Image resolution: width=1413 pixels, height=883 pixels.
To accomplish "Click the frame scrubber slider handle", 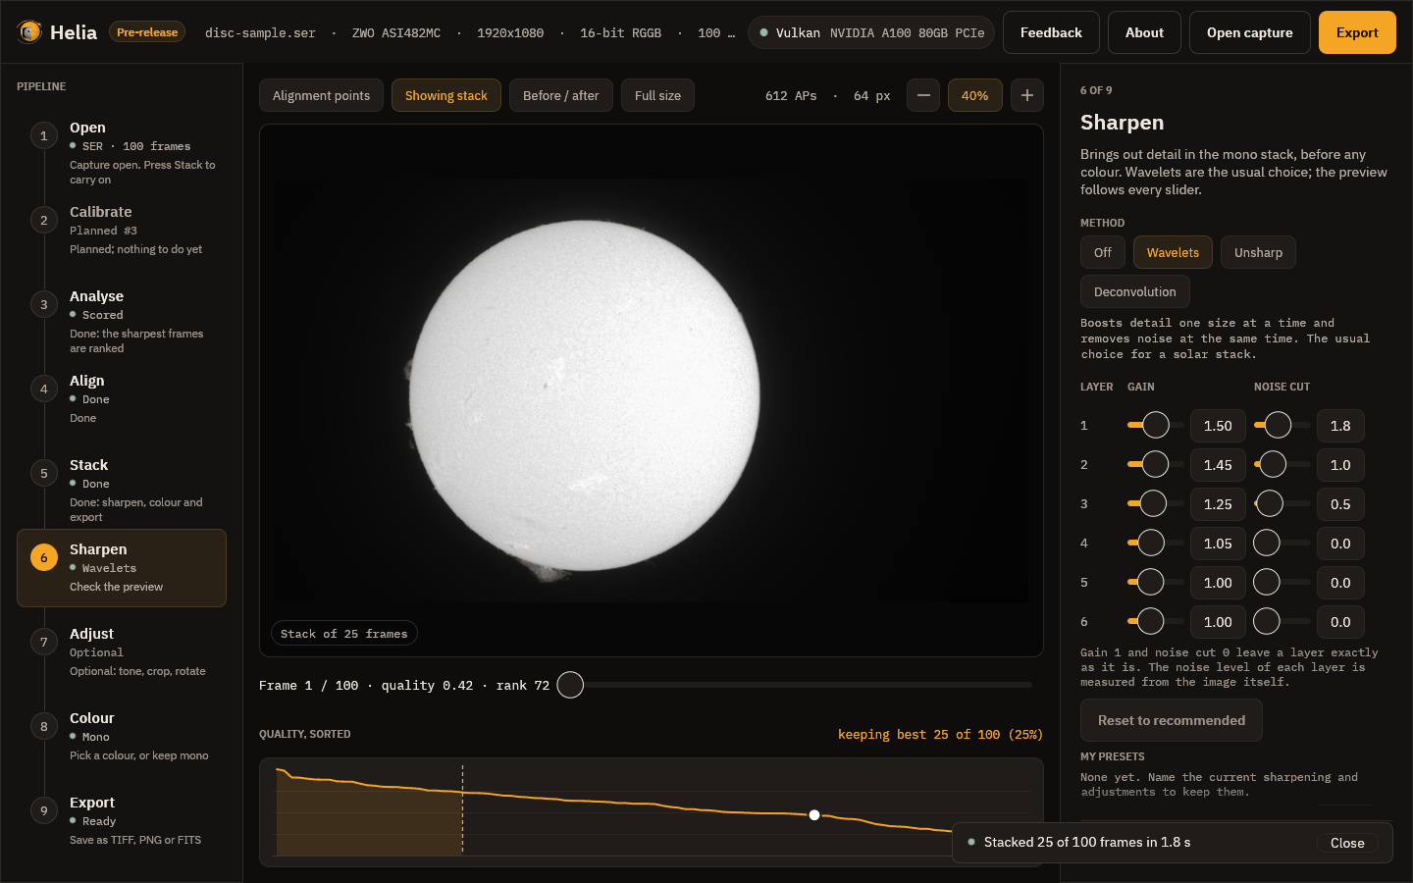I will [x=570, y=685].
